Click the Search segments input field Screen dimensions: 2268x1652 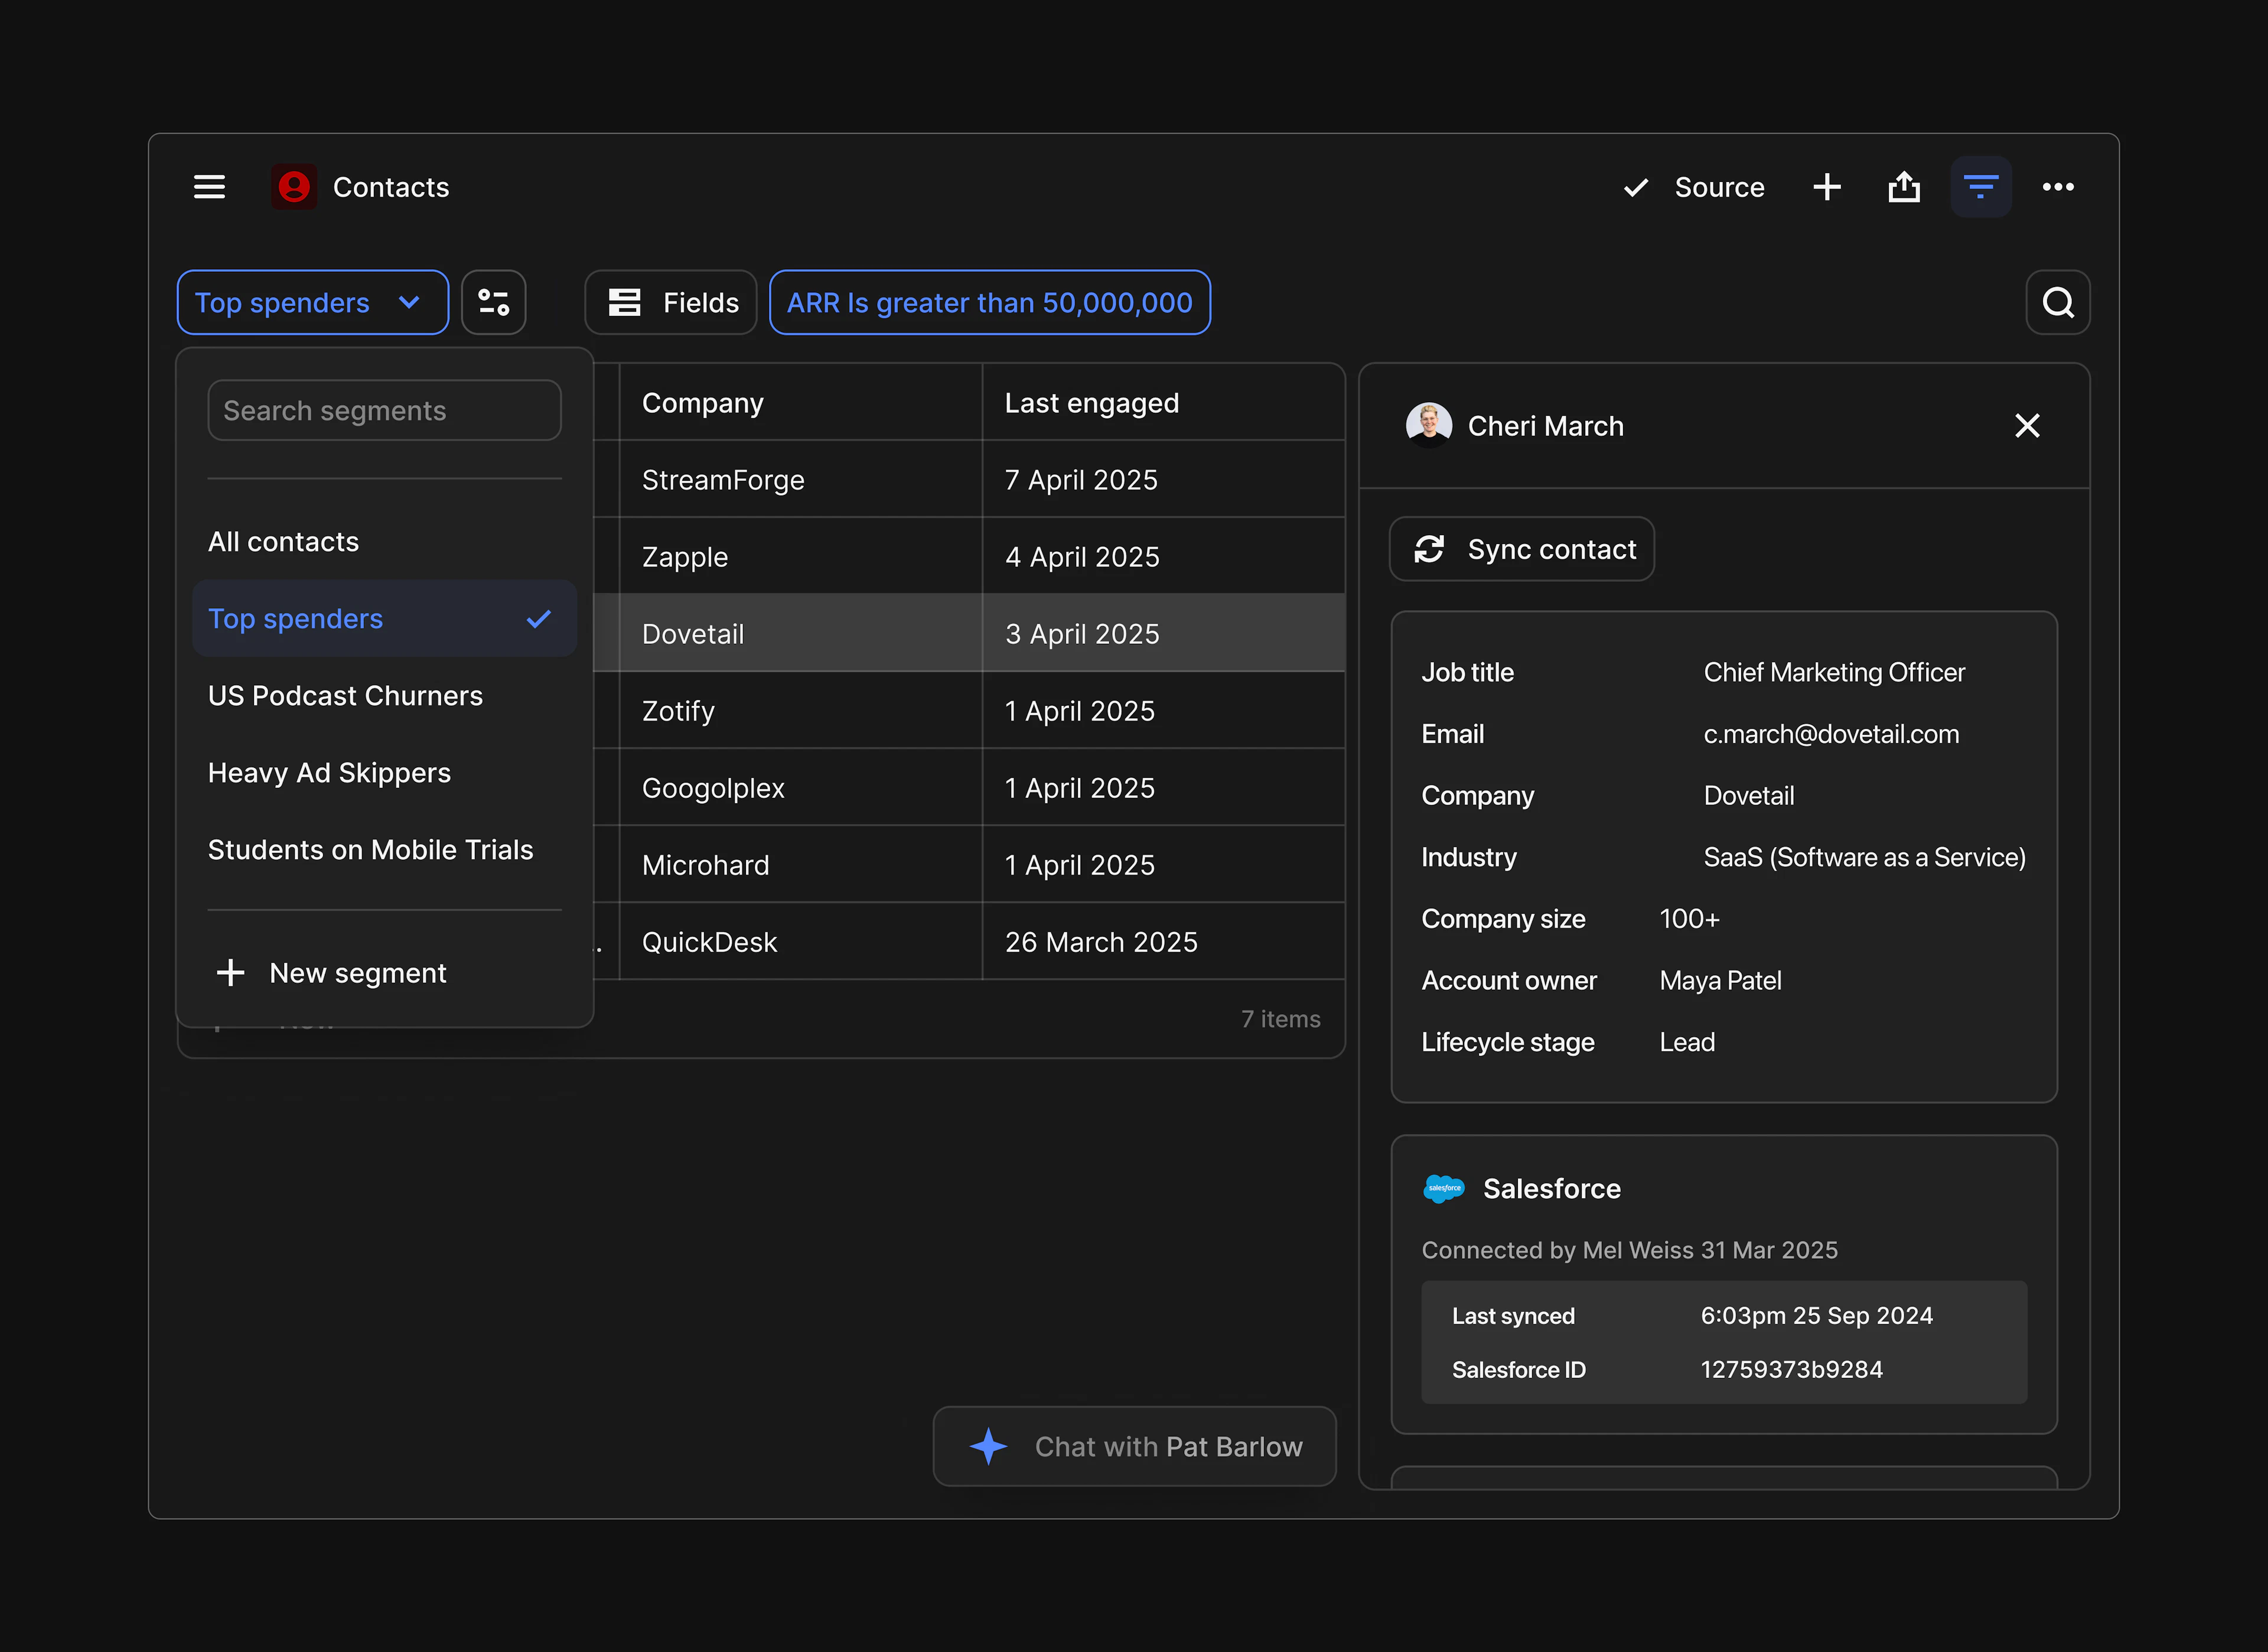(x=384, y=410)
